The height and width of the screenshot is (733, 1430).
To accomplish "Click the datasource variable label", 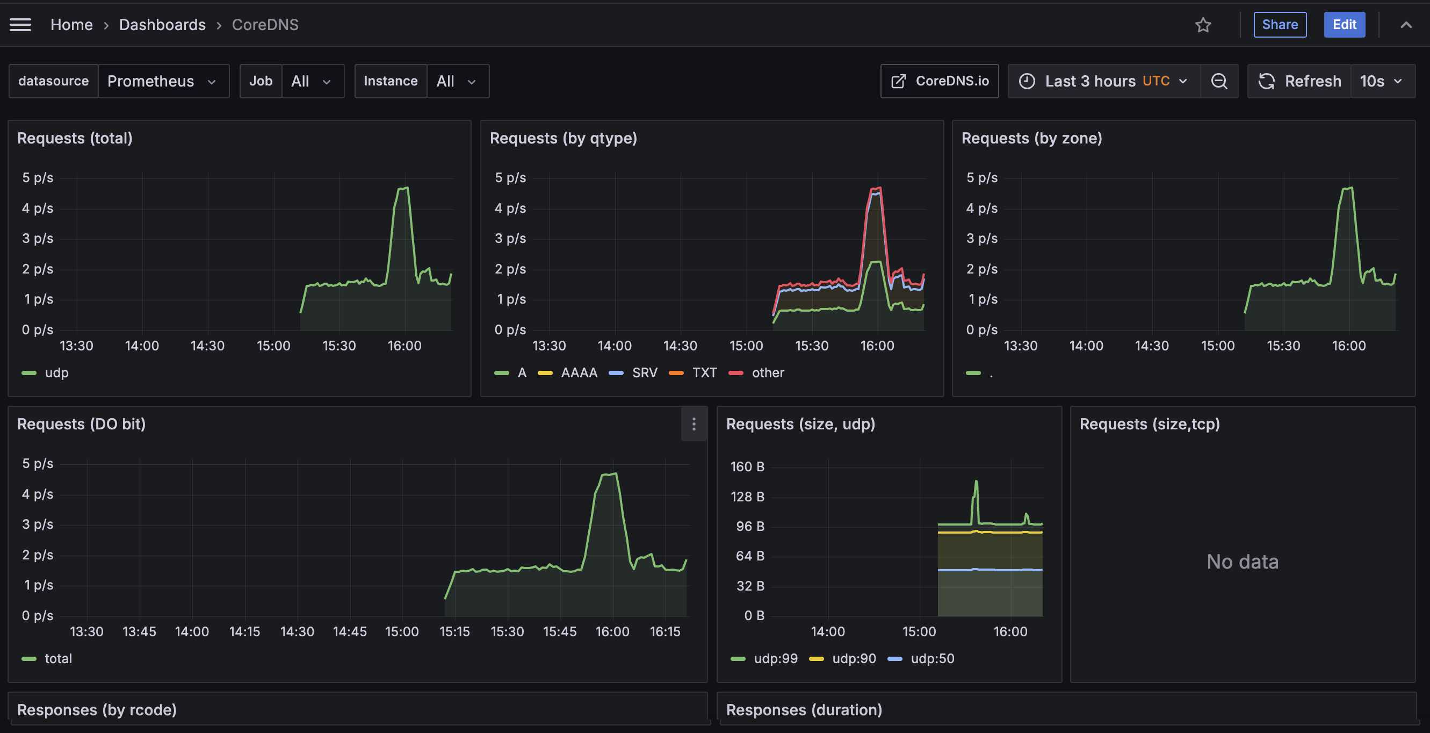I will pyautogui.click(x=53, y=81).
